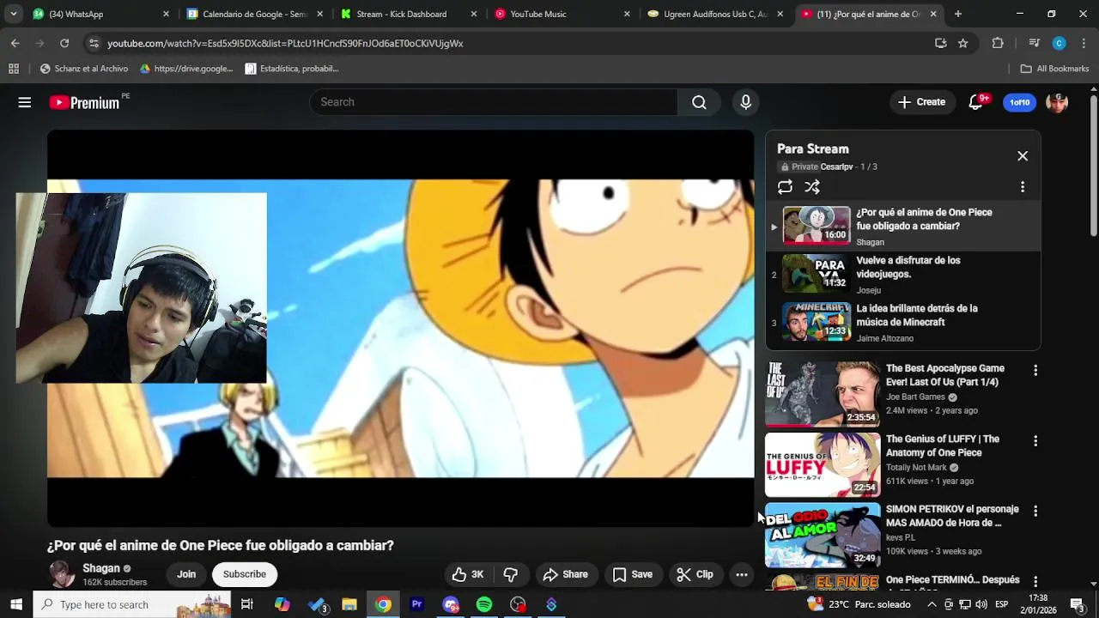
Task: Click the address bar URL
Action: pyautogui.click(x=285, y=43)
